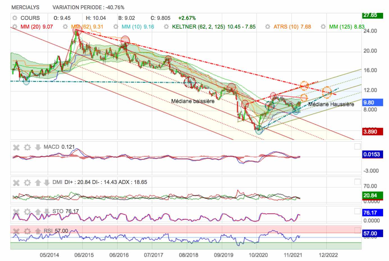Remove the MACD indicator panel
The height and width of the screenshot is (261, 389).
16,147
